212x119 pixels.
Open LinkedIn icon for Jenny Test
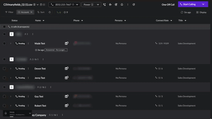[x=67, y=78]
